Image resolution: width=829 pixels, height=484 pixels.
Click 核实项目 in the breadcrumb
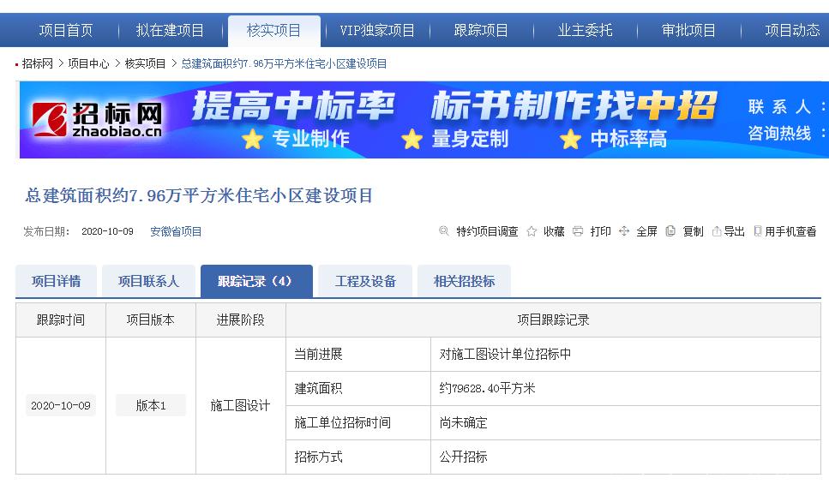tap(145, 64)
